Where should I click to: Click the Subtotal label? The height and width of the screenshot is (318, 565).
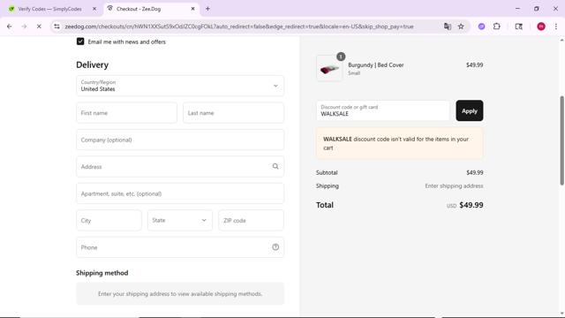pos(327,173)
